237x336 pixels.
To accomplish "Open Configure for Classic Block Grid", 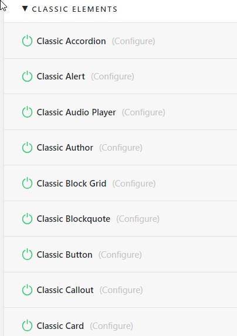I will tap(134, 184).
